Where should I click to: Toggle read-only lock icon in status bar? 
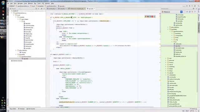[196, 111]
